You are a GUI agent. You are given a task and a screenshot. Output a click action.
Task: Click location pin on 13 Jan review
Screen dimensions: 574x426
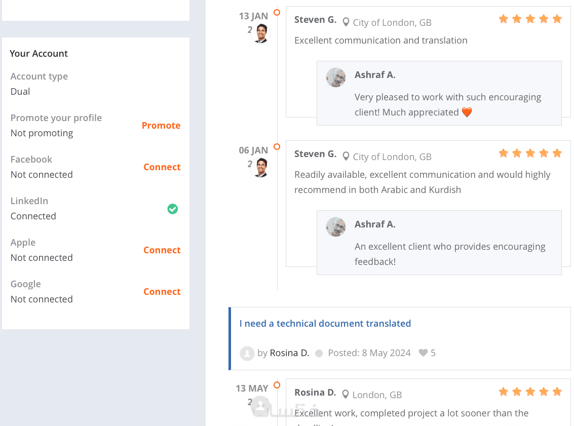click(346, 22)
